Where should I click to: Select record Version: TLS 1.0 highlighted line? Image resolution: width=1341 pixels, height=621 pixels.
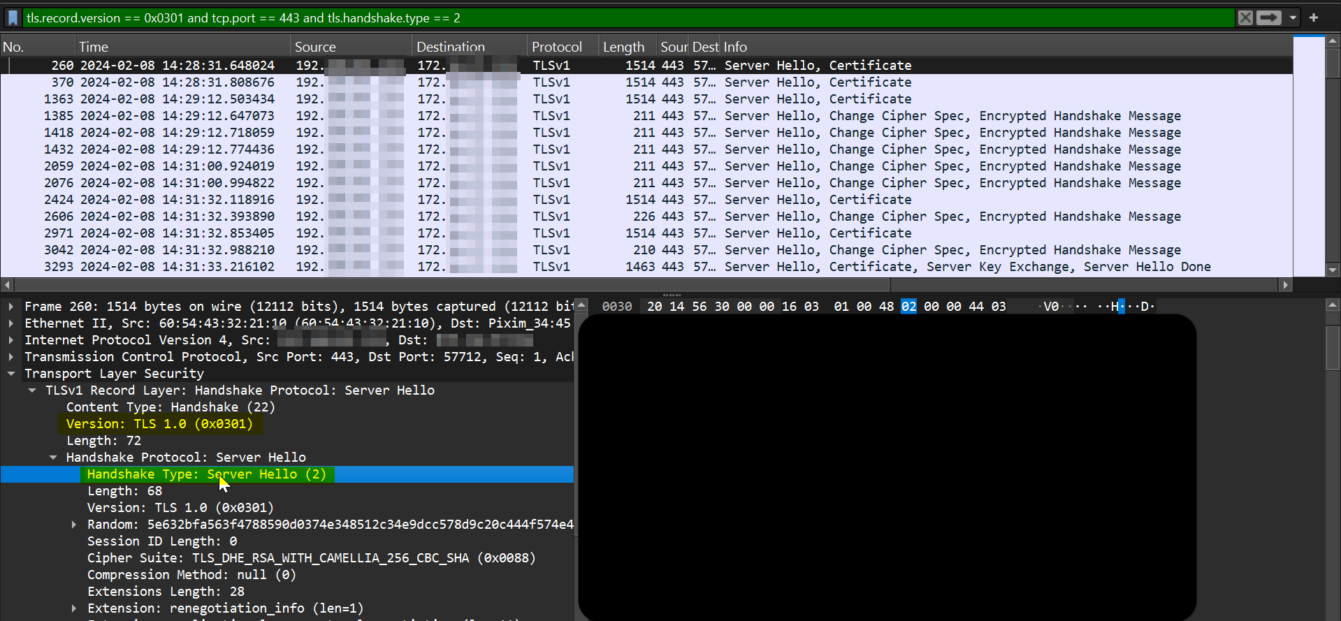pos(159,423)
